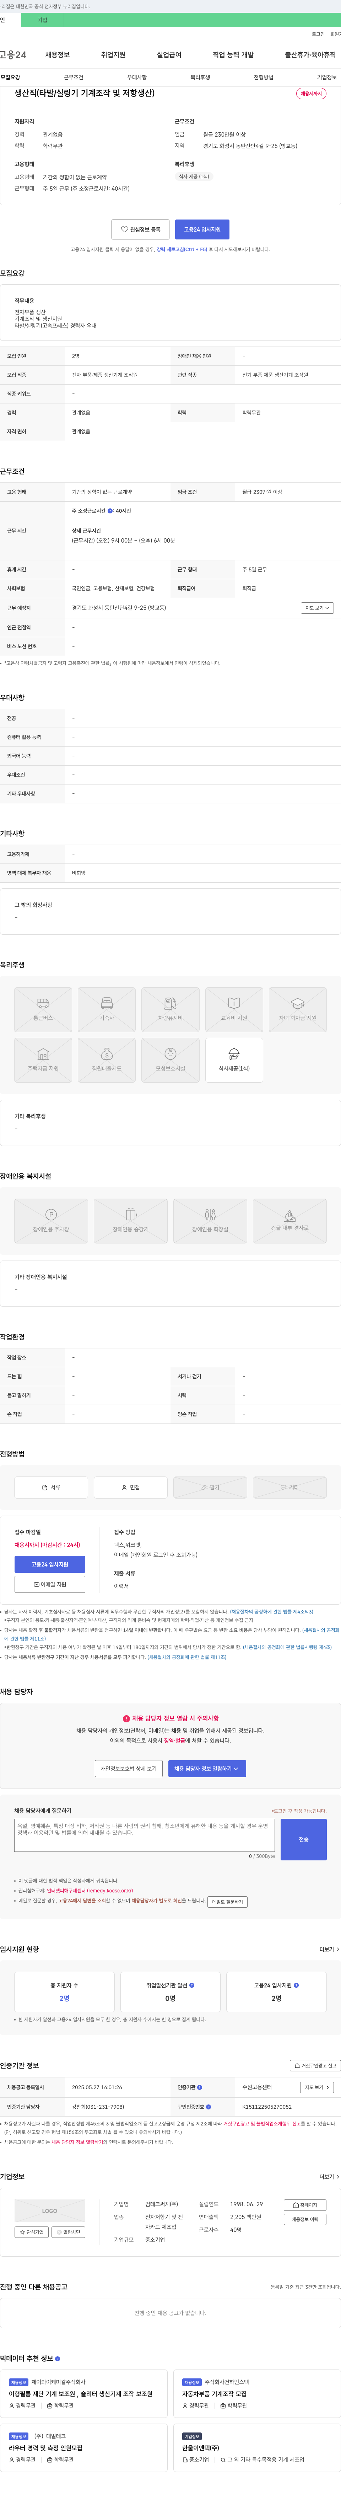The image size is (341, 2504).
Task: Click the 건물 내부 경사로 icon
Action: tap(289, 1221)
